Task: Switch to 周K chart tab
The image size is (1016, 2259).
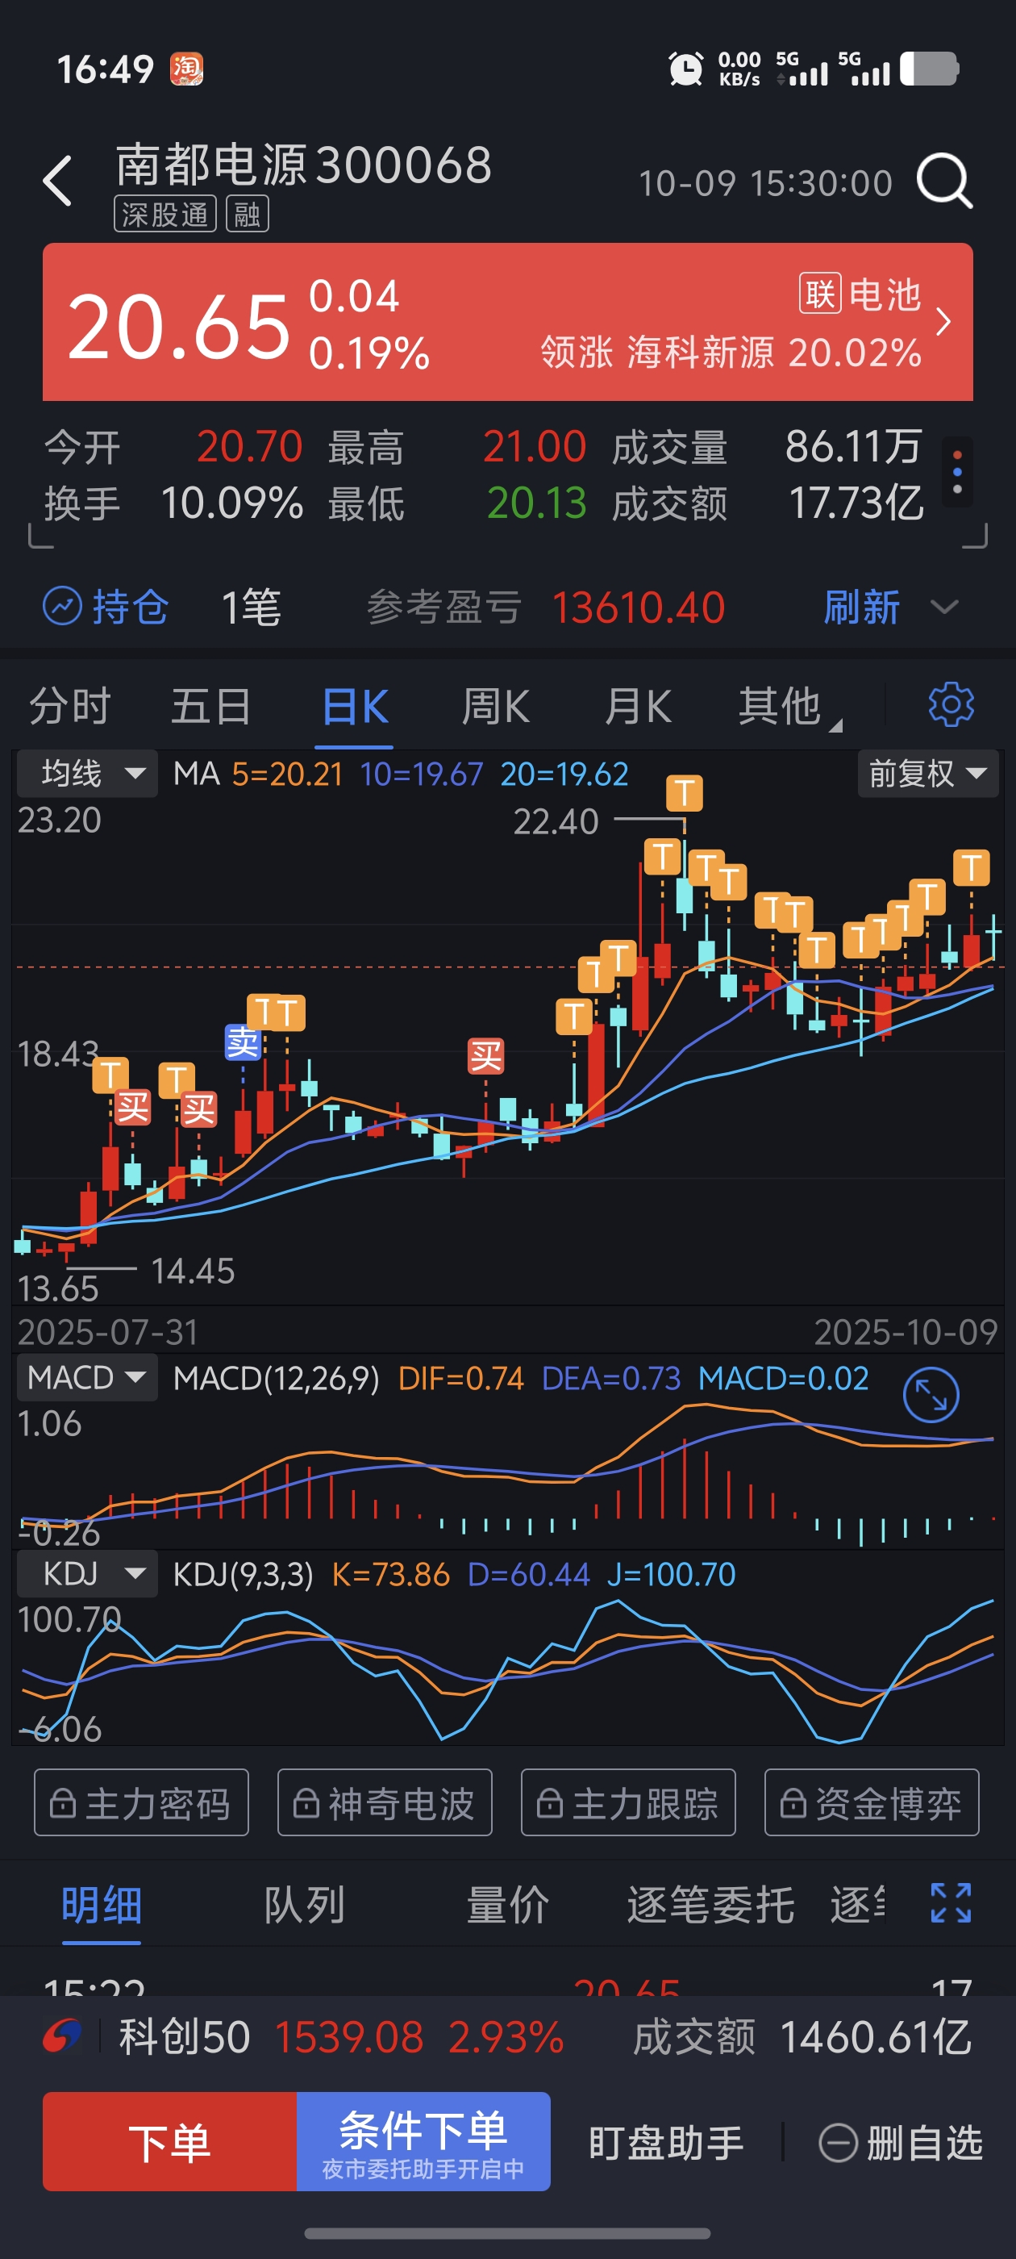Action: (495, 706)
